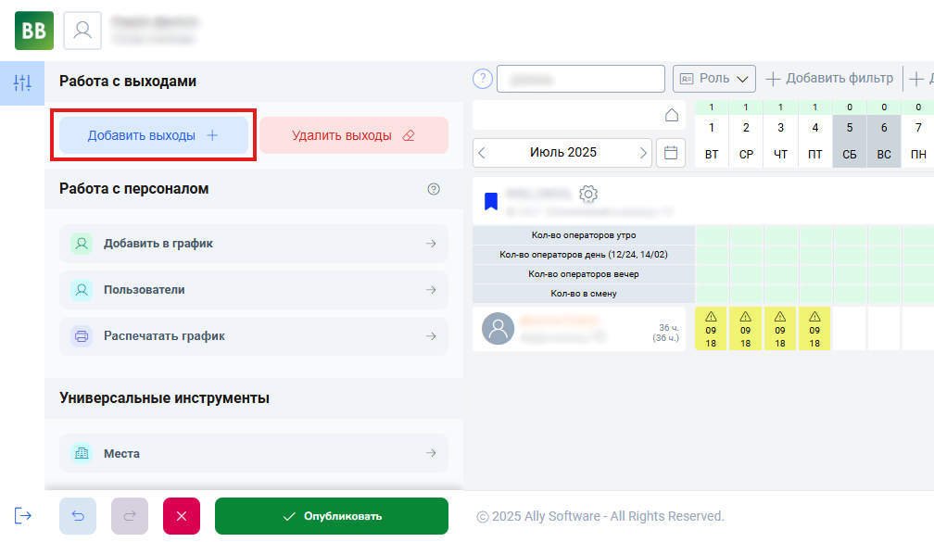
Task: Click the Удалить выходы button
Action: click(x=353, y=135)
